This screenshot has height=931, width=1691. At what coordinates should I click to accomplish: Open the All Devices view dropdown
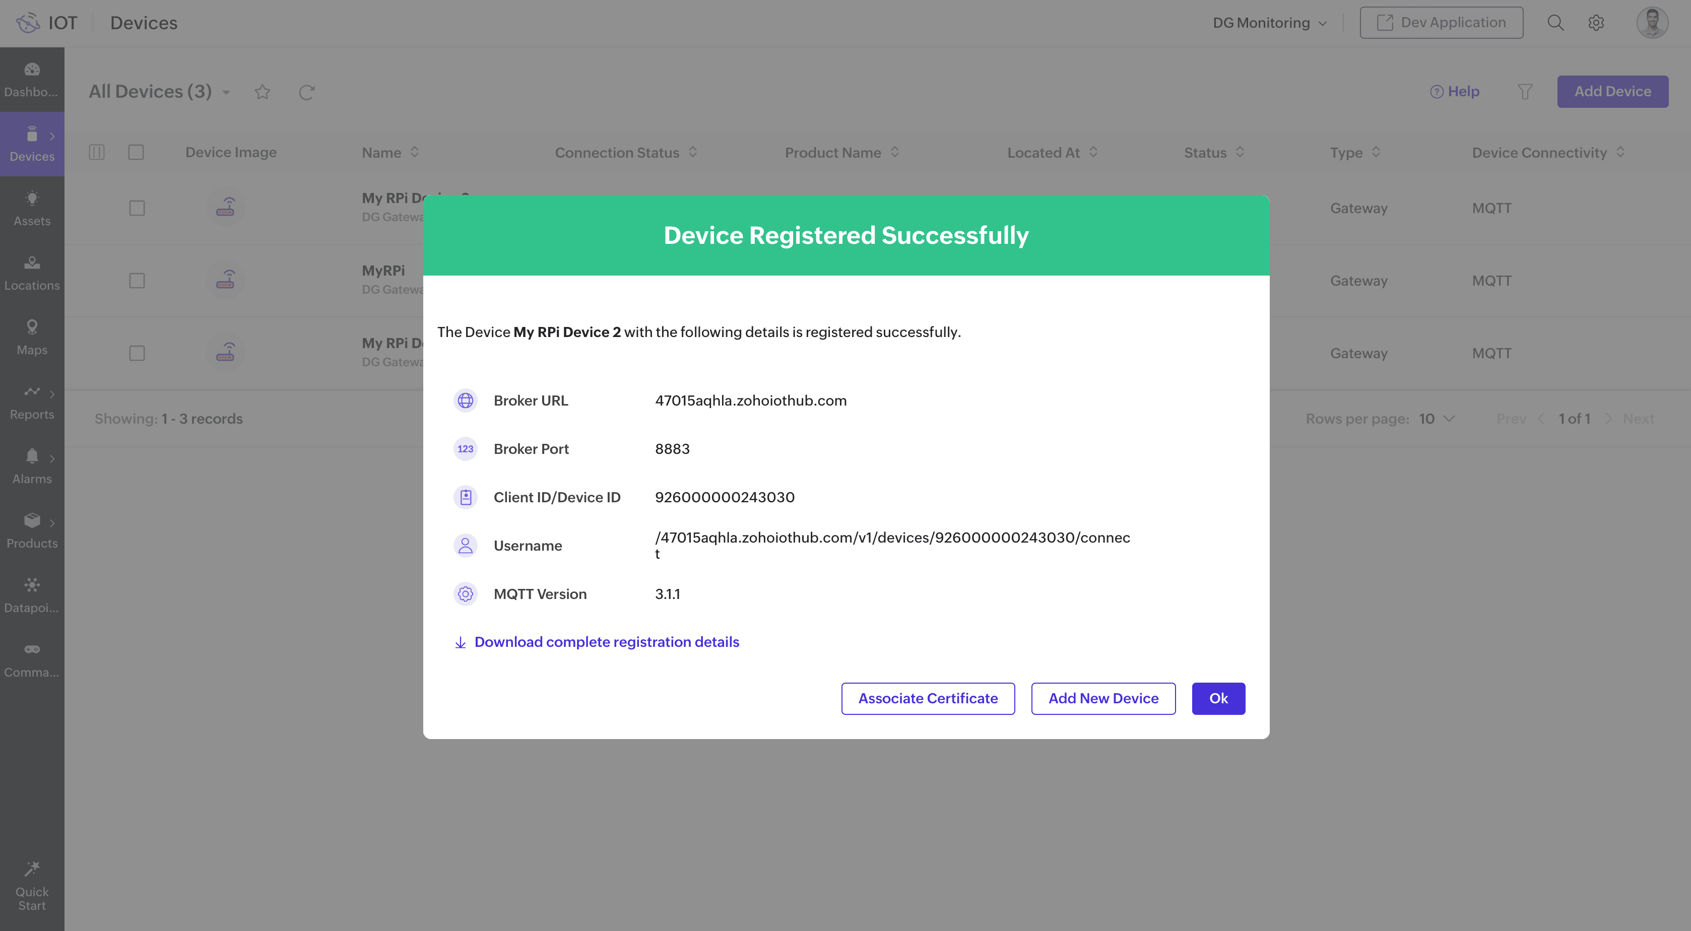[x=226, y=93]
